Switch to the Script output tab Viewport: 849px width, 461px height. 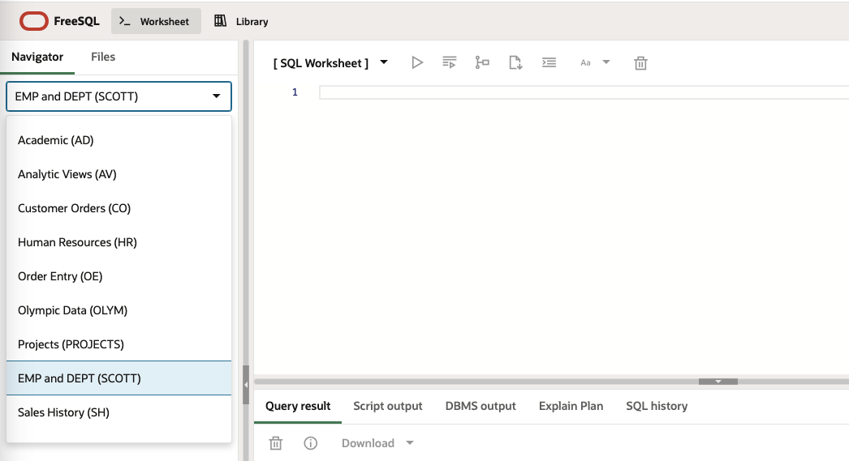388,406
